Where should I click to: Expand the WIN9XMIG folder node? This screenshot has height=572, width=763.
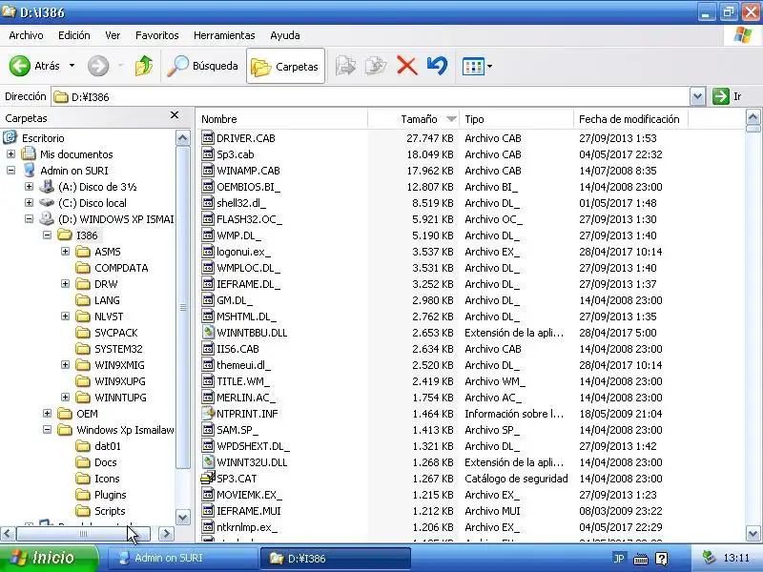[65, 365]
